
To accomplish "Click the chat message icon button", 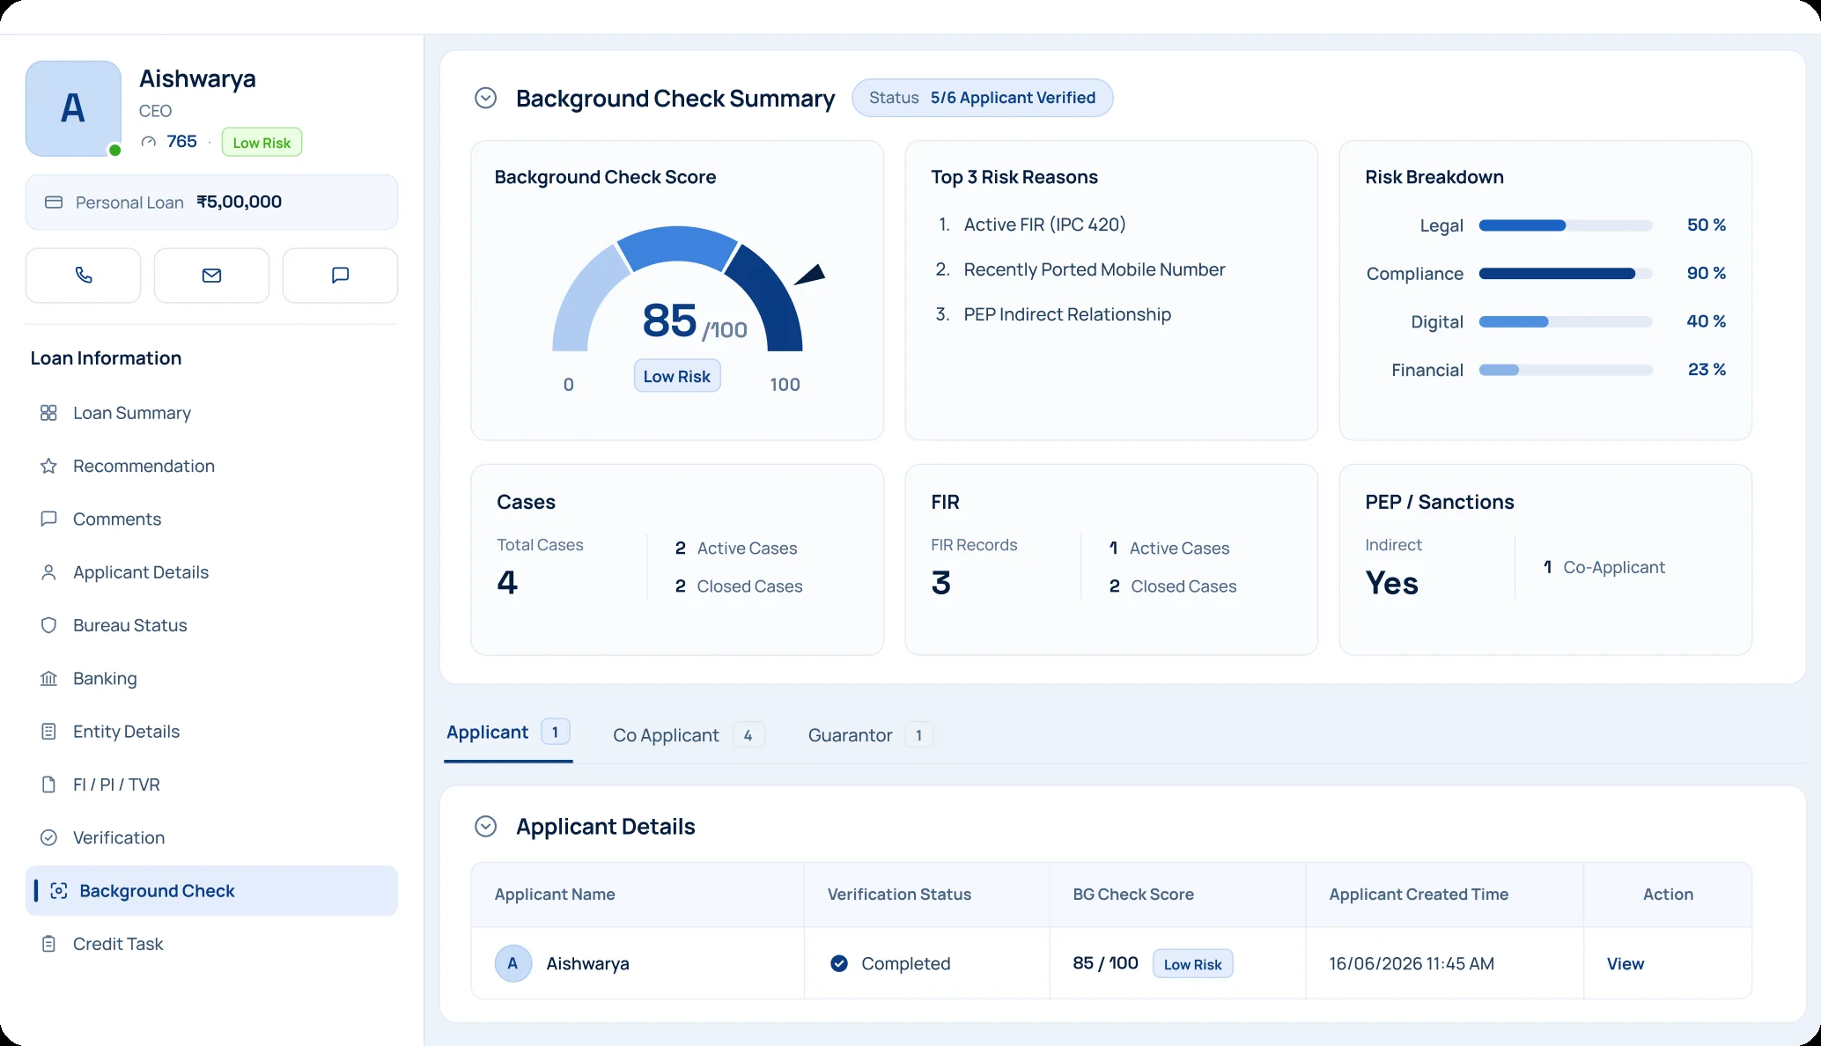I will (x=340, y=276).
